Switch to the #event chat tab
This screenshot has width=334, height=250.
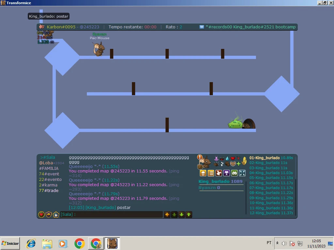click(49, 174)
